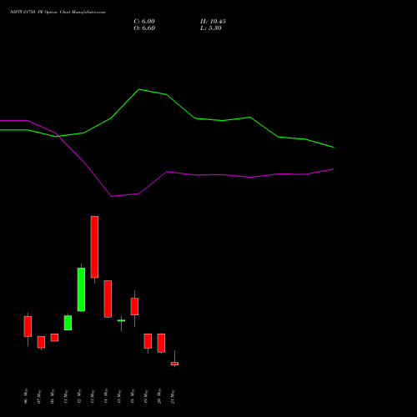Select the tiny red candle for 21 May

pyautogui.click(x=174, y=364)
